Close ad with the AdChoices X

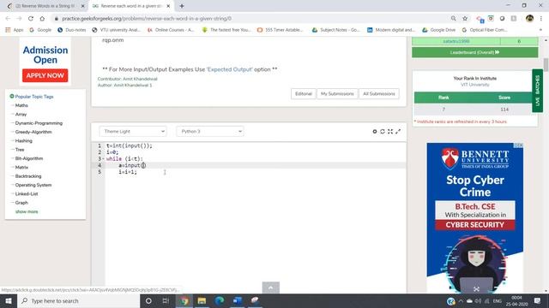[521, 145]
